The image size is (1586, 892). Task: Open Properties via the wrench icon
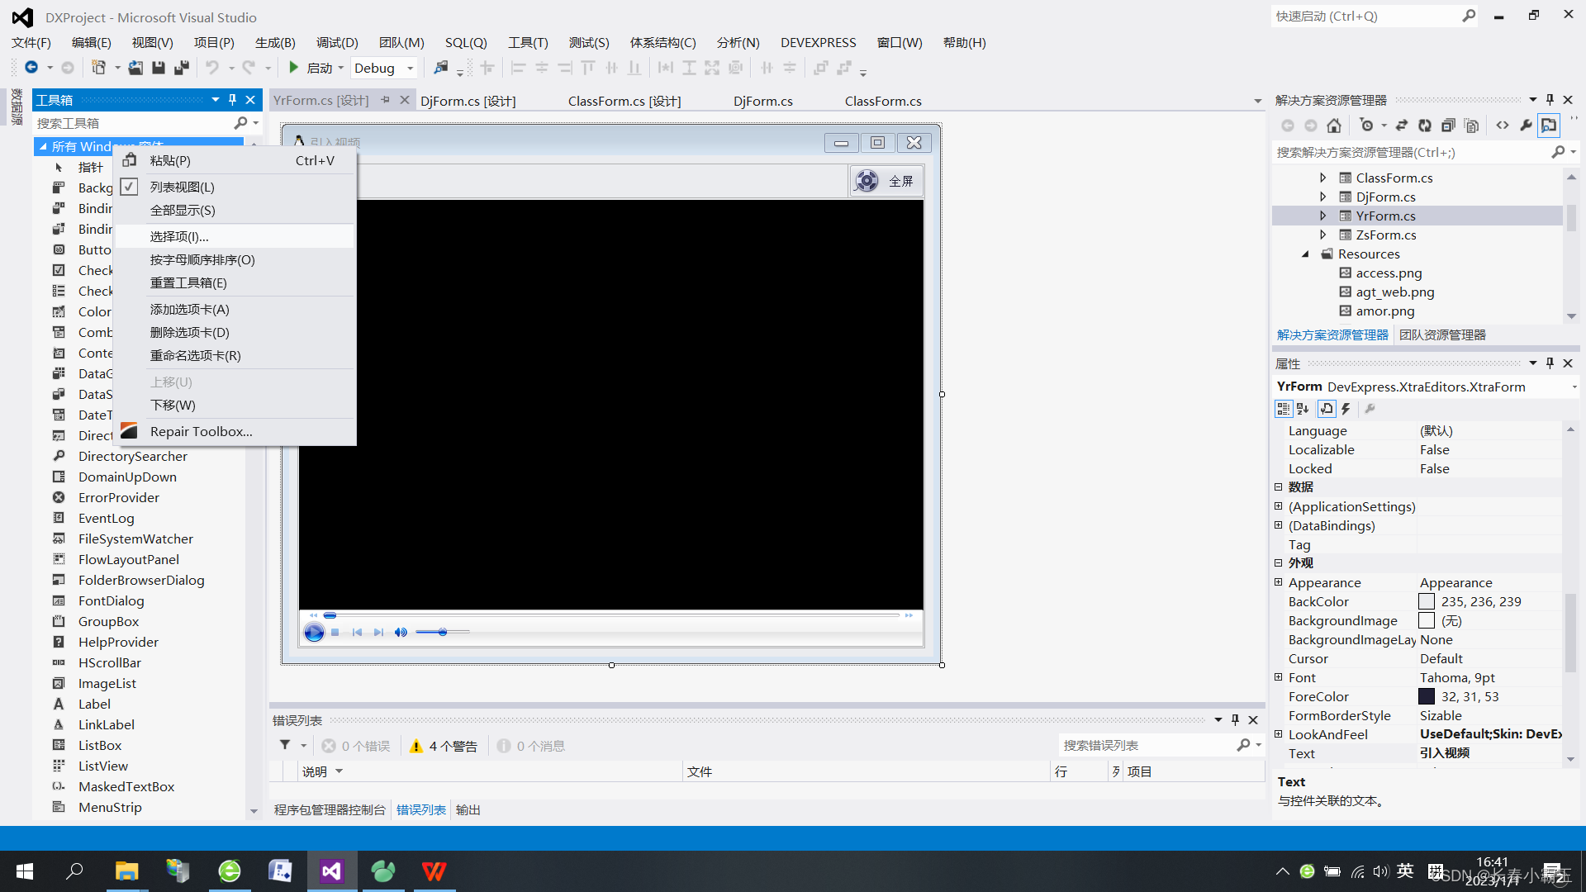(1527, 125)
